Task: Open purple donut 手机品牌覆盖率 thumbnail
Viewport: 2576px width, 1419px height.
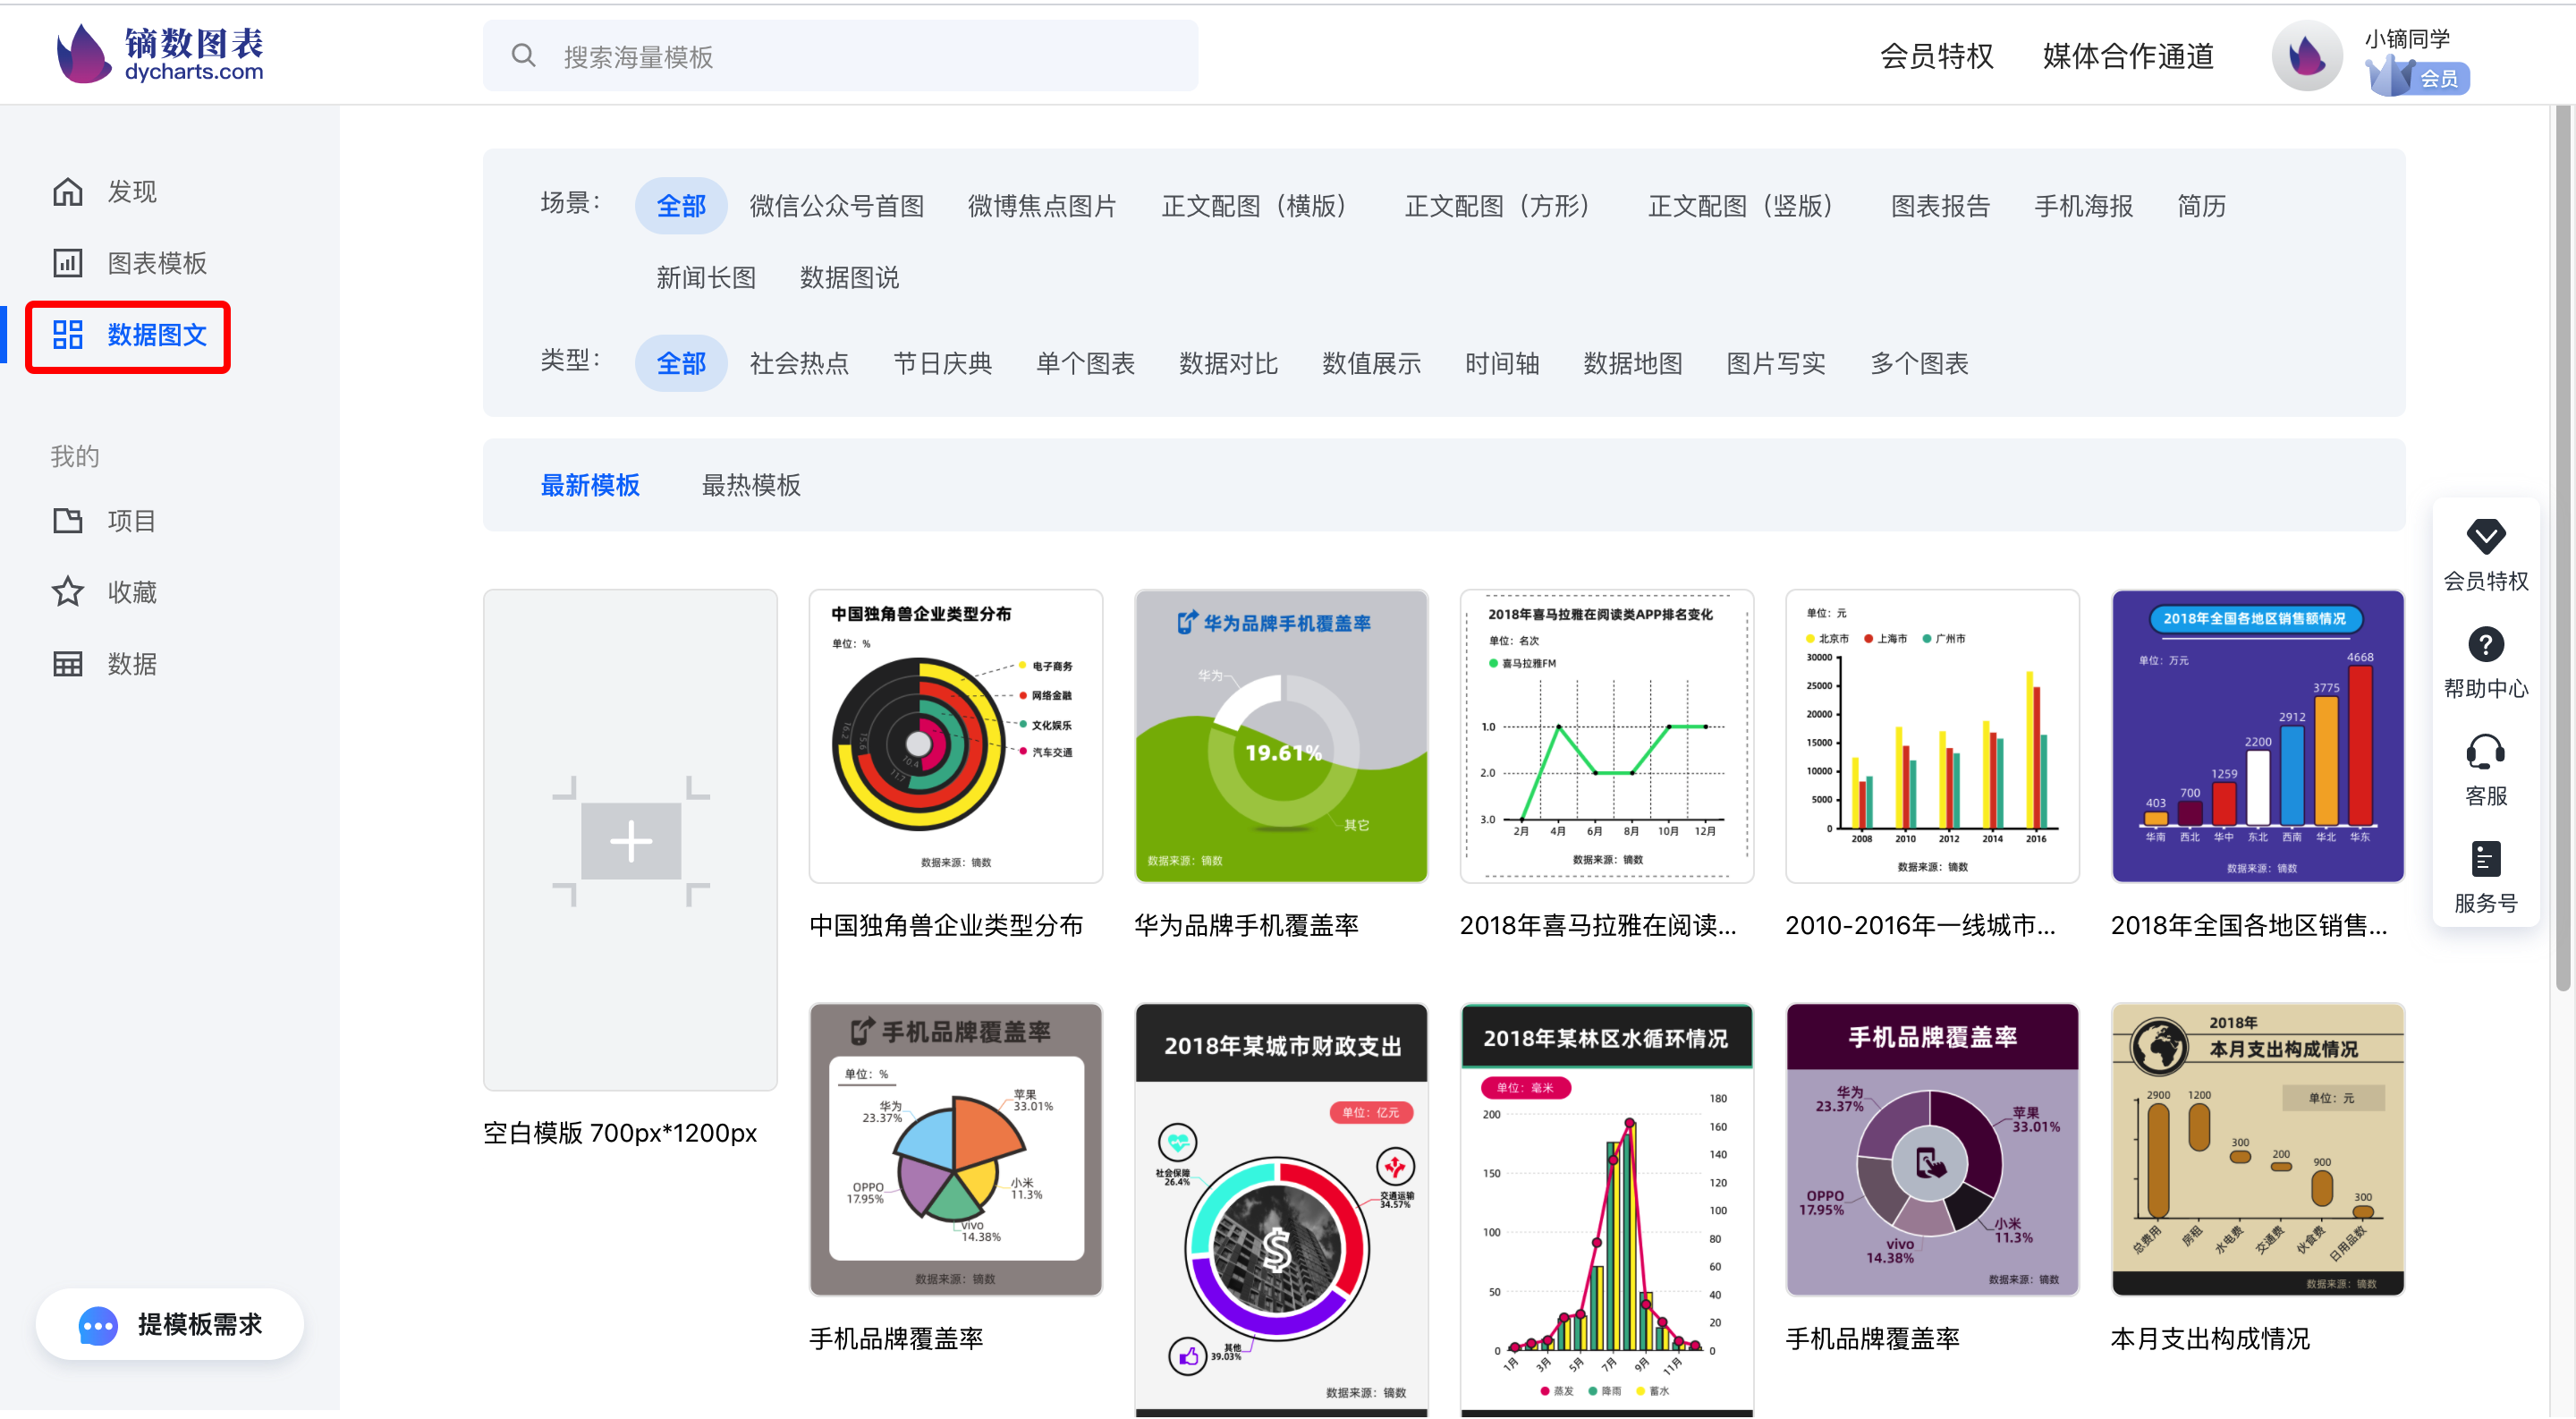Action: click(1932, 1150)
